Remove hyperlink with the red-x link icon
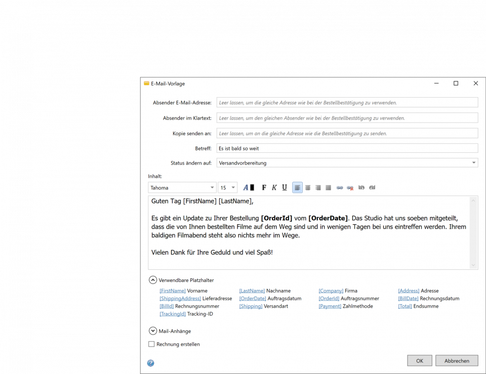Screen dimensions: 486x374 (x=350, y=188)
